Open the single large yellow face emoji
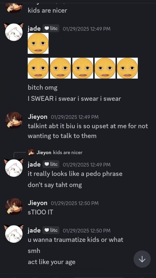Image resolution: width=156 pixels, height=278 pixels. pos(38,43)
